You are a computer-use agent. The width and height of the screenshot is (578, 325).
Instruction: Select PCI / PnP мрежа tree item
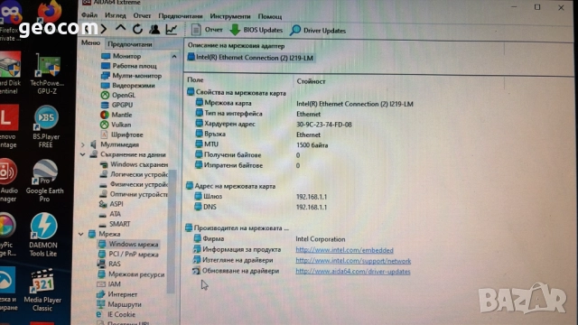133,255
